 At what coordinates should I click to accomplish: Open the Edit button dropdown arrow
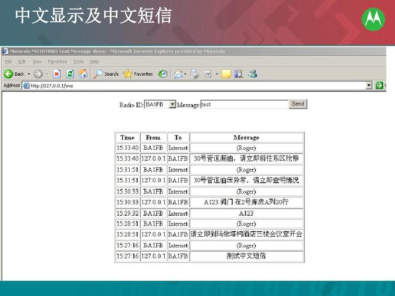click(x=217, y=74)
